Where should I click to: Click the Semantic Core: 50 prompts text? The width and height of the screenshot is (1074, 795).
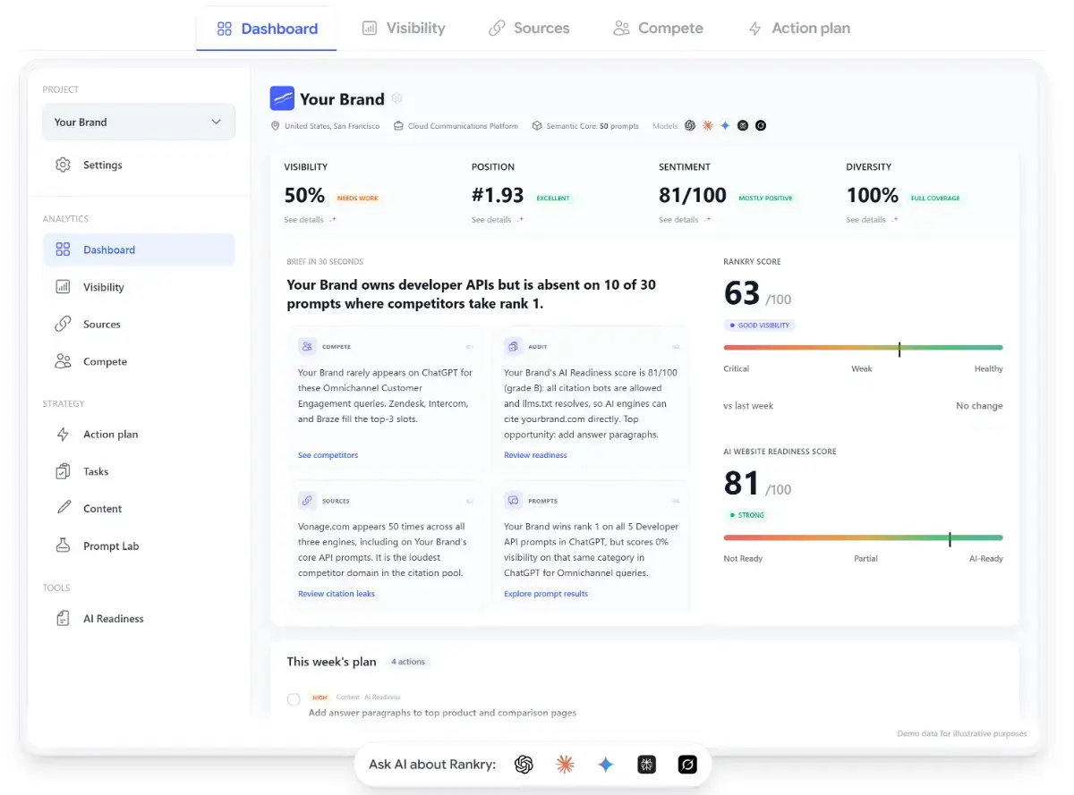[592, 126]
